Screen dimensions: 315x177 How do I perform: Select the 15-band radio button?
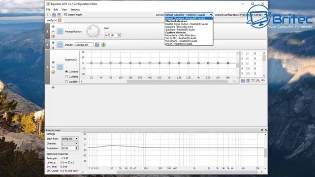(x=66, y=72)
